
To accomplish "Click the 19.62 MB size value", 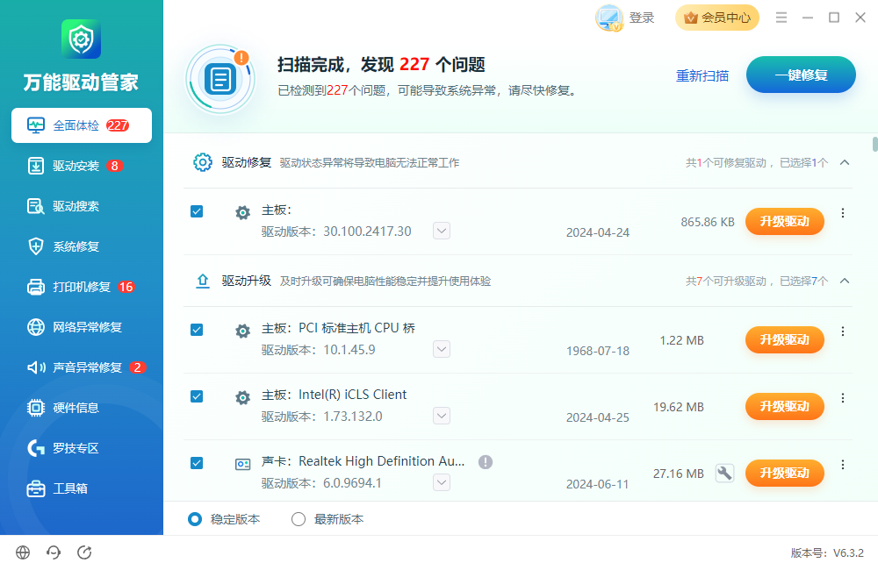I will [x=679, y=407].
